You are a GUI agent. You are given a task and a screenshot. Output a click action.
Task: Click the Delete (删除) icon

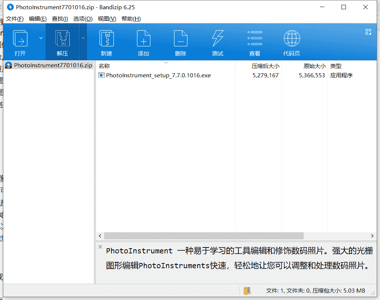click(181, 38)
